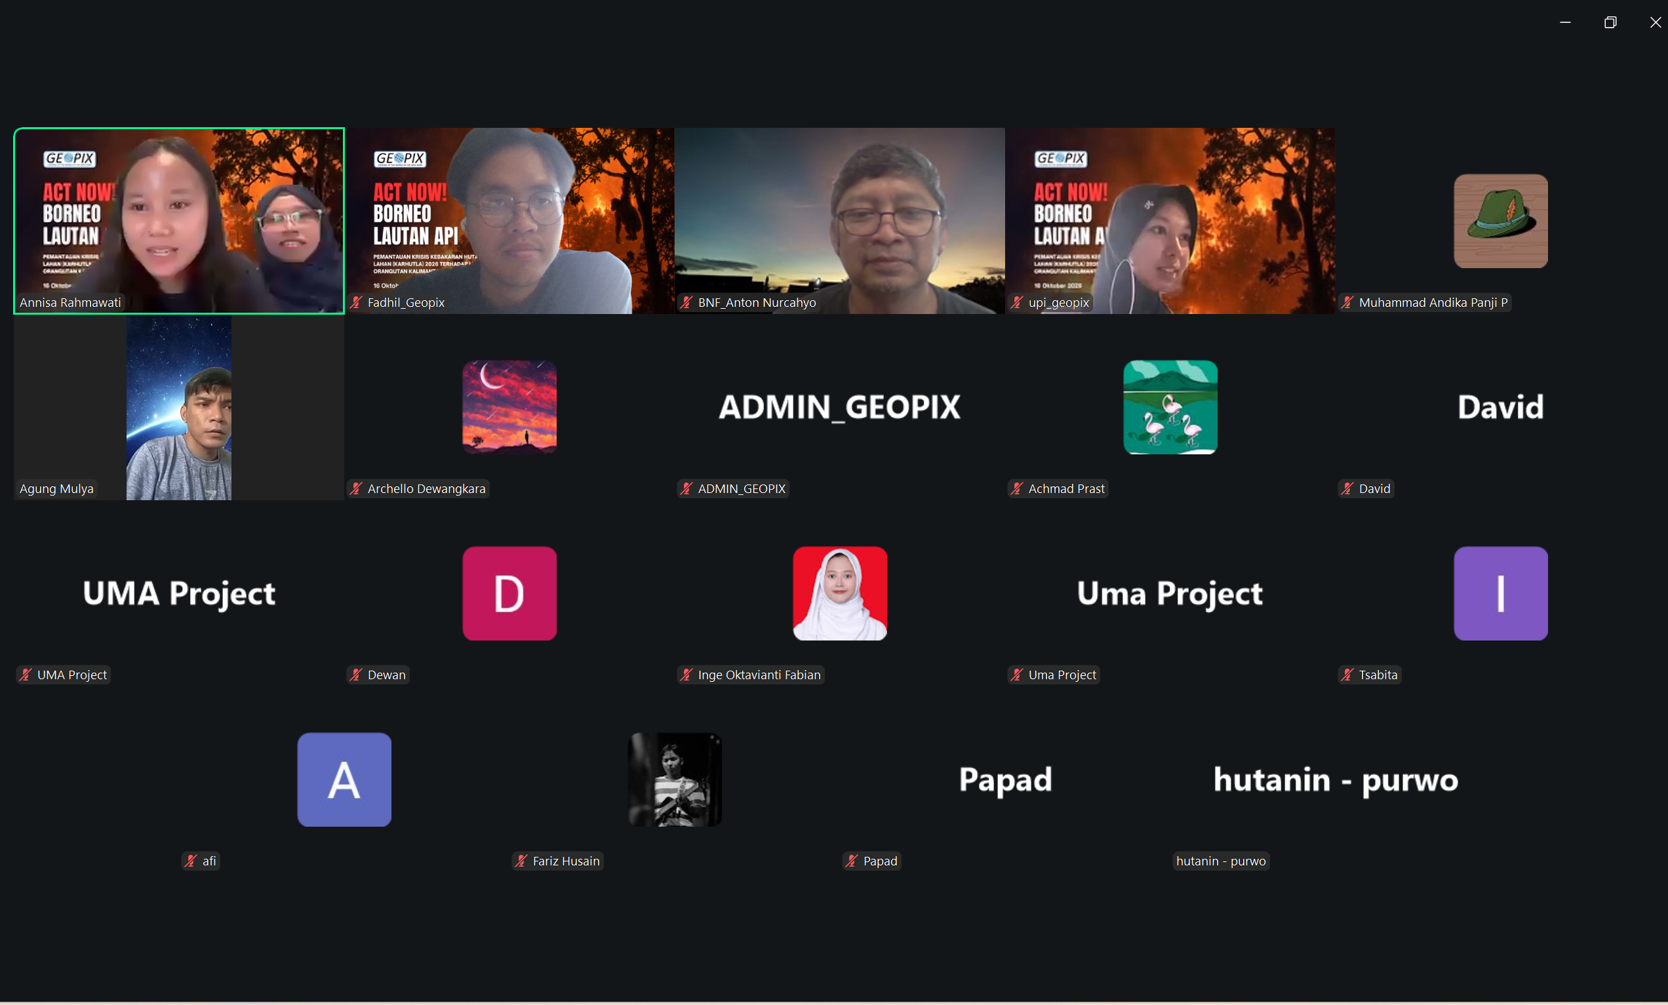Click Achmad Prast's flamingo avatar
This screenshot has width=1668, height=1005.
[1170, 407]
